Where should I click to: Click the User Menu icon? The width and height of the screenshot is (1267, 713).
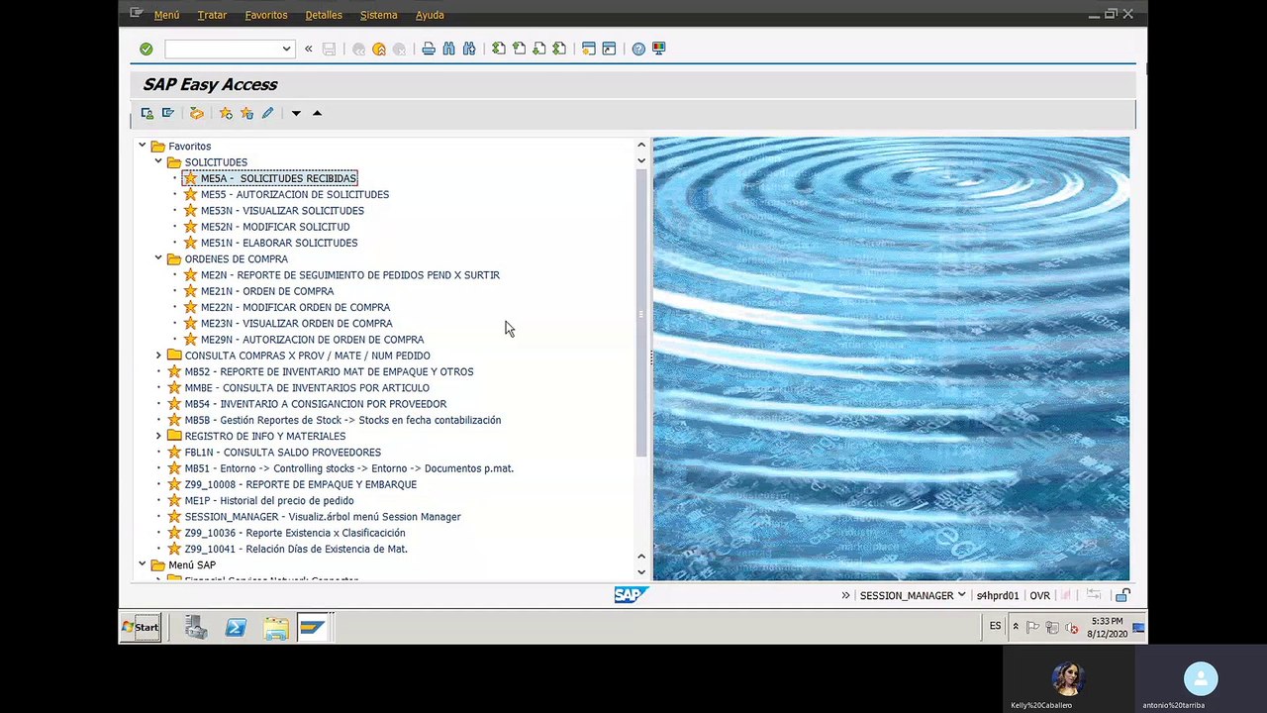[x=147, y=113]
